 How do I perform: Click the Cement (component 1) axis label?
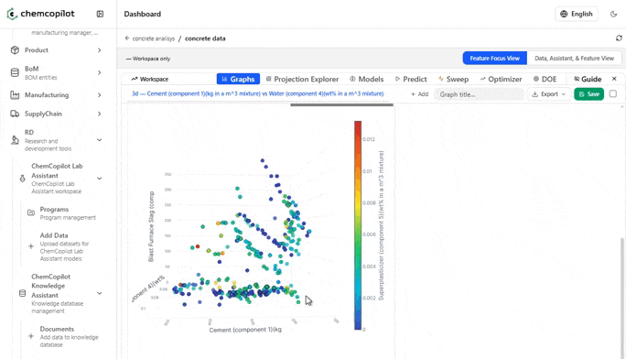coord(245,330)
